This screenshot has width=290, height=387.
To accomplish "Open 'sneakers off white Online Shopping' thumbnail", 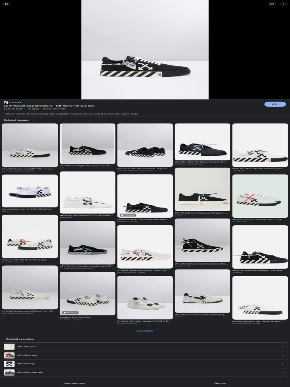I will point(30,236).
